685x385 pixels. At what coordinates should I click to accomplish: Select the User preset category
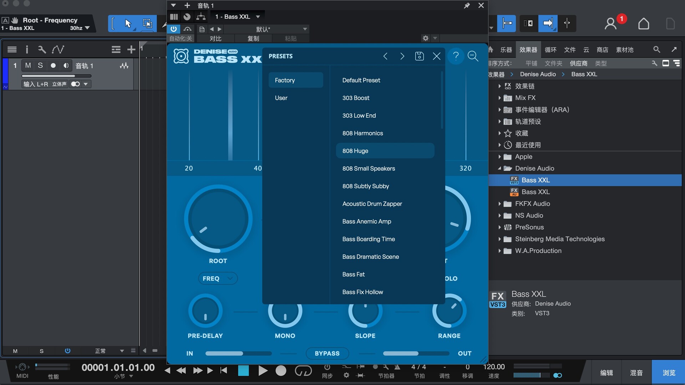coord(281,98)
